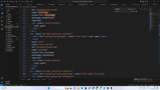Viewport: 160px width, 90px height.
Task: Click Replace icon in find widget
Action: (134, 11)
